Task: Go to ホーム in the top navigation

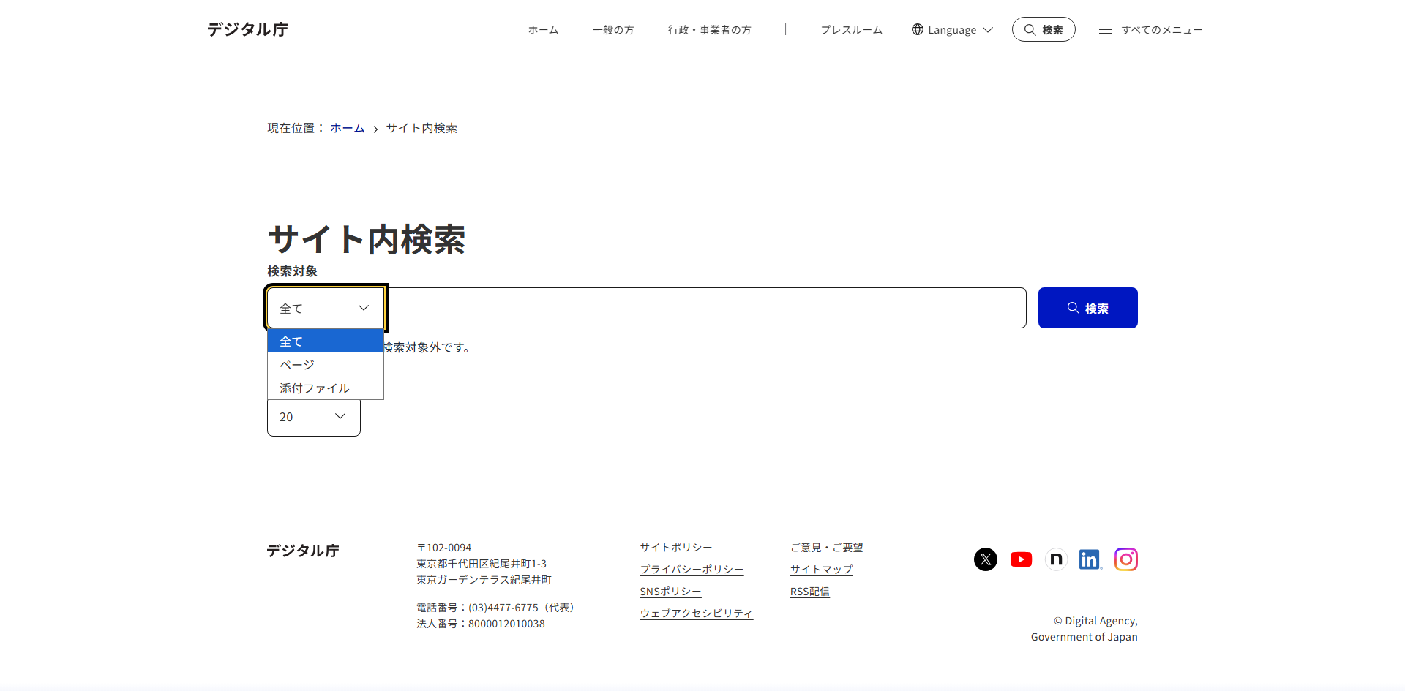Action: (544, 30)
